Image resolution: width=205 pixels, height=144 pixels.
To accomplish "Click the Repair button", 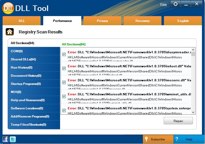I will click(x=178, y=121).
